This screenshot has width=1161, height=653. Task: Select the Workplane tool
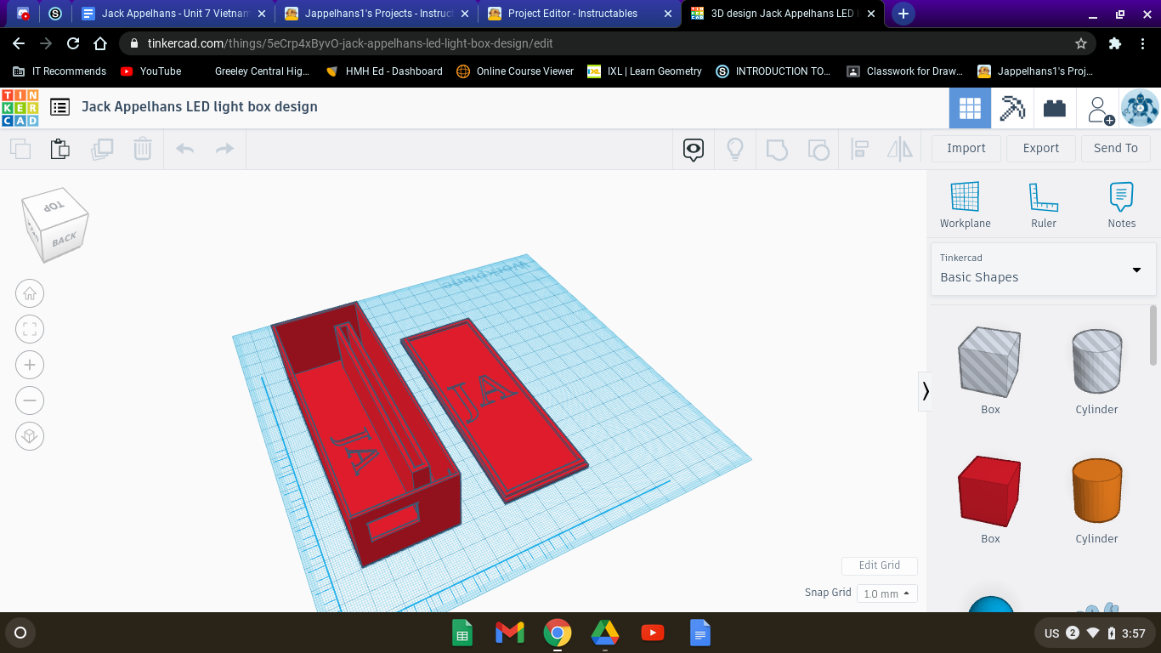965,204
